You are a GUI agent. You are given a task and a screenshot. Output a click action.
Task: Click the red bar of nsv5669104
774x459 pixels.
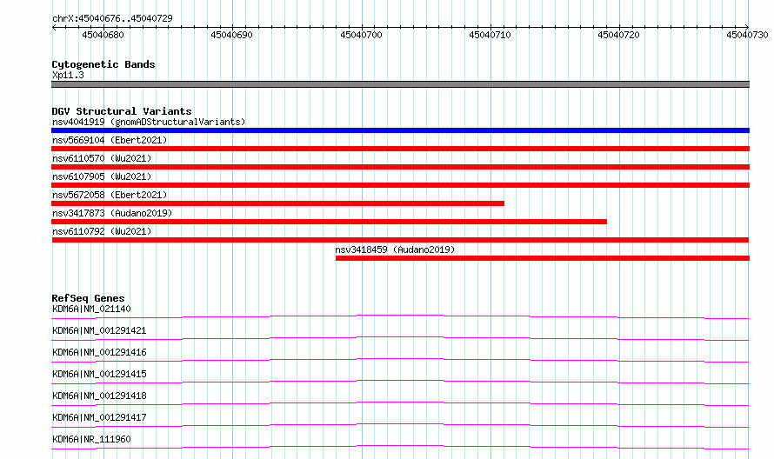(400, 149)
